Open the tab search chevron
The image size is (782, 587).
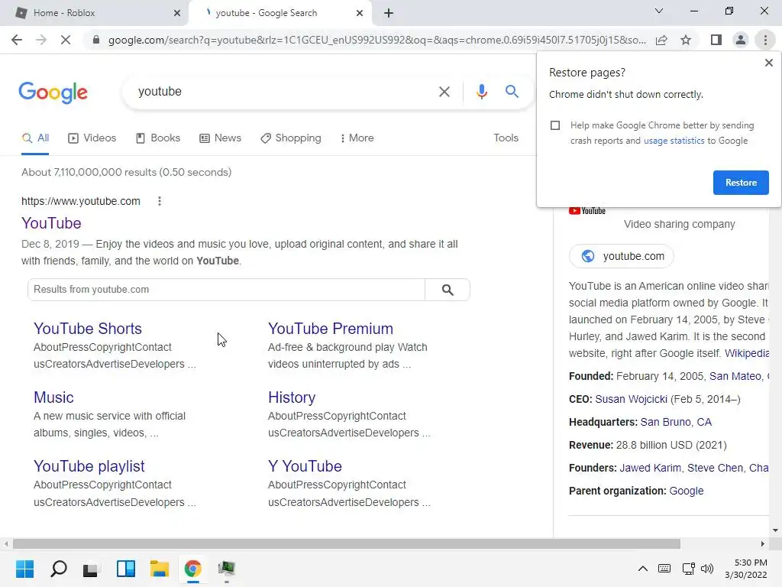(659, 11)
